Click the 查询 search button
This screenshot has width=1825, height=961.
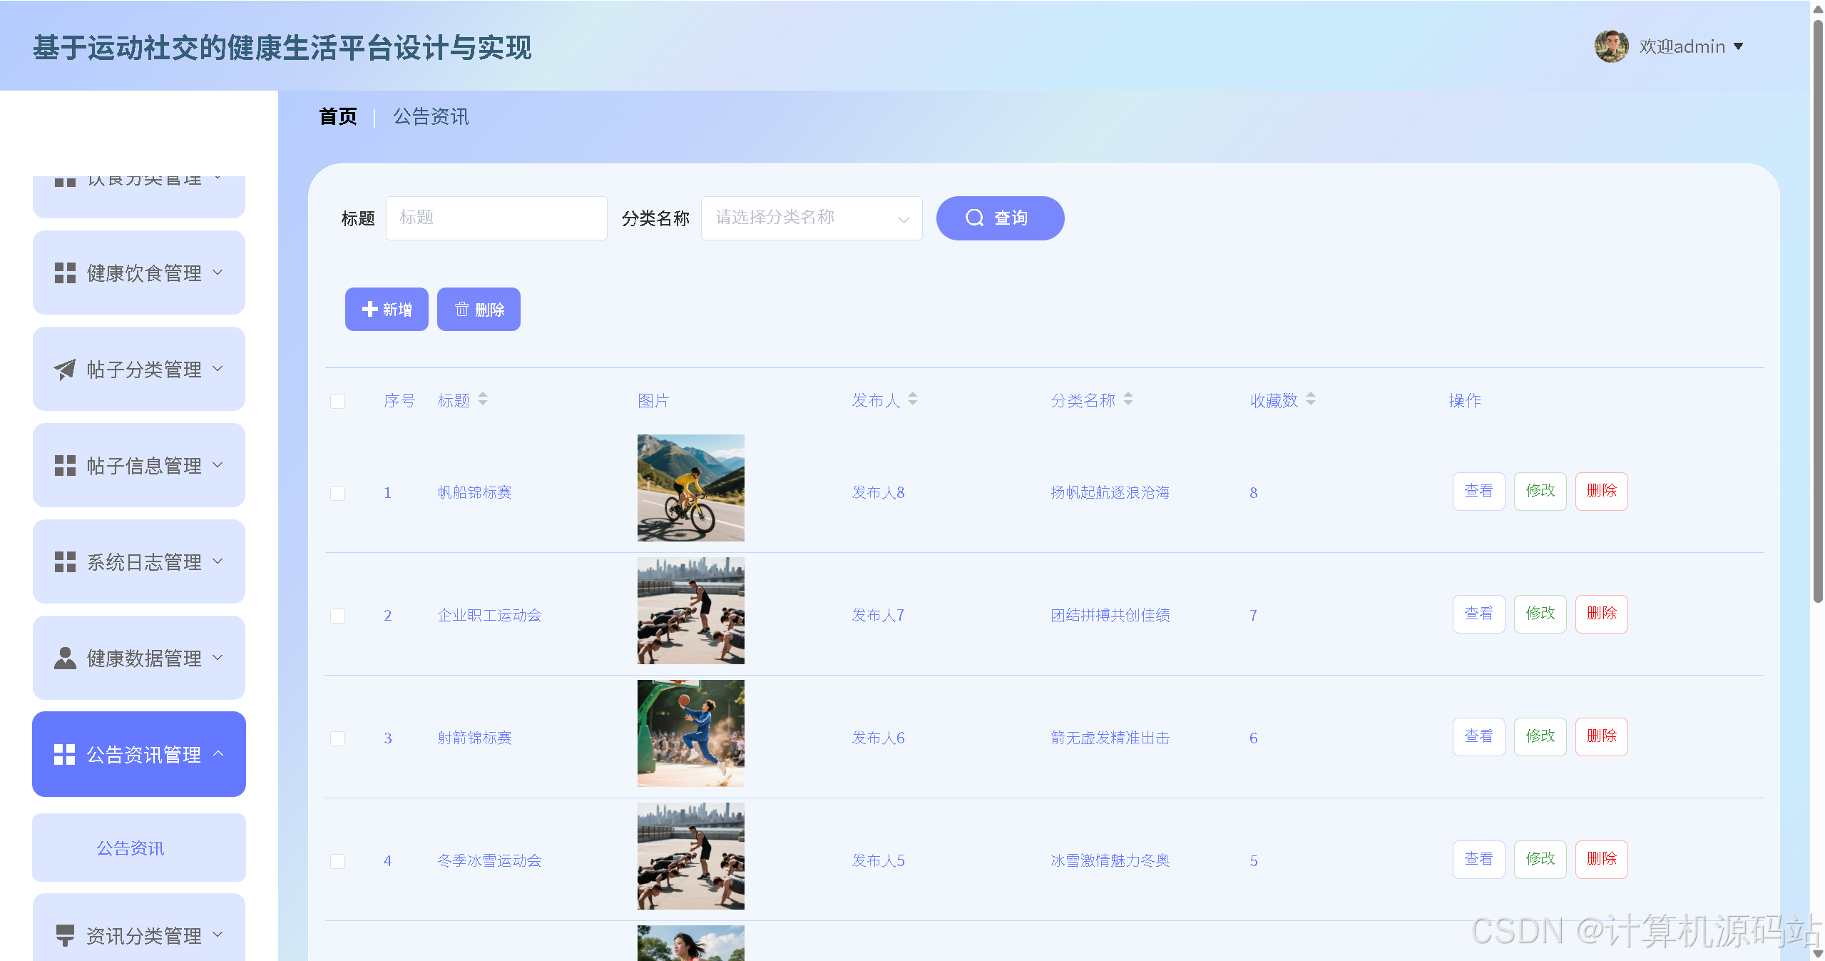1000,218
